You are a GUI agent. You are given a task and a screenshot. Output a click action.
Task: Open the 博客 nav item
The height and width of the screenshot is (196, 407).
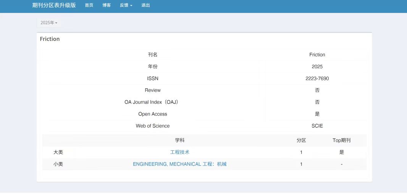coord(107,5)
